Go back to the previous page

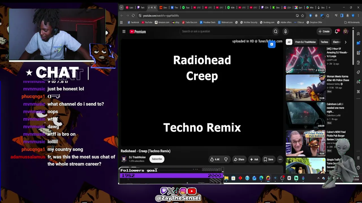tap(122, 16)
